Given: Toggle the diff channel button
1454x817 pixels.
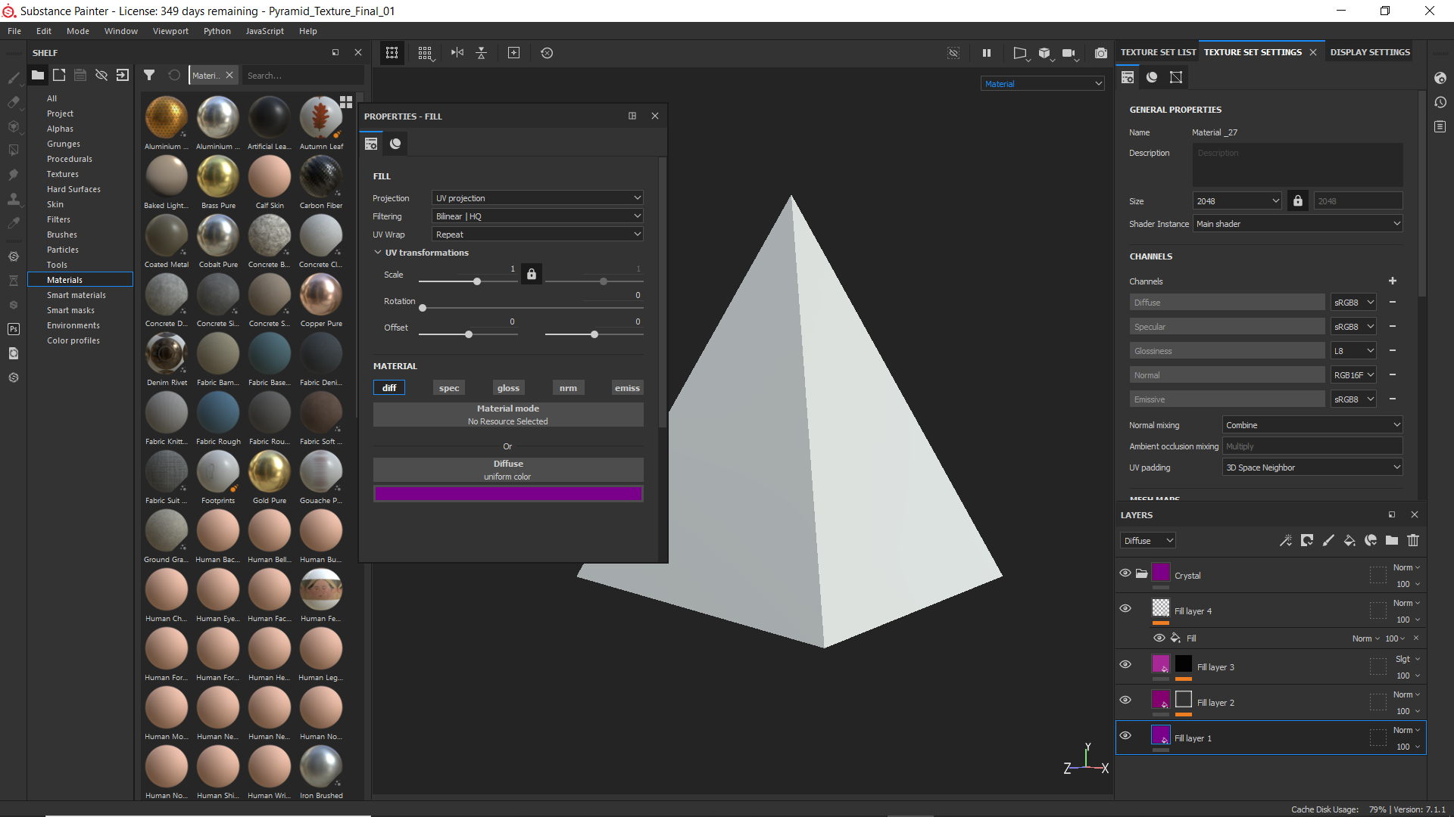Looking at the screenshot, I should (x=389, y=387).
